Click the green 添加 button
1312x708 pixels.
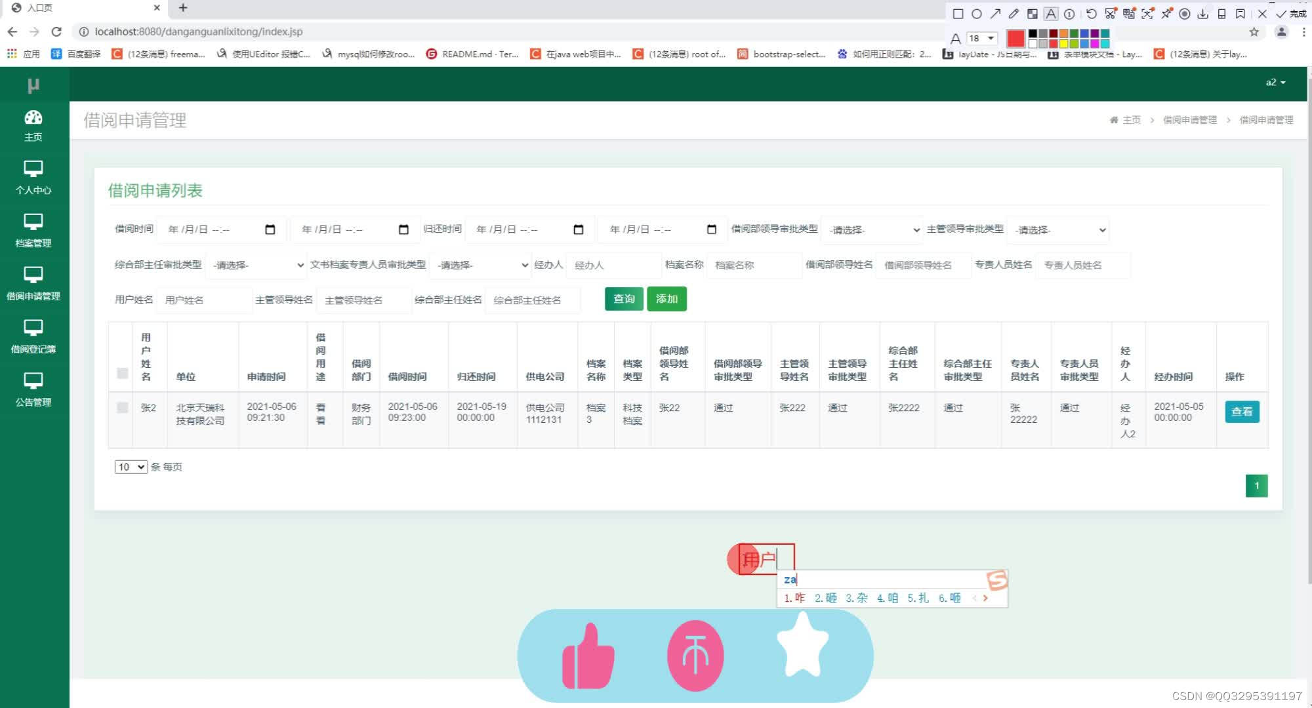point(666,299)
